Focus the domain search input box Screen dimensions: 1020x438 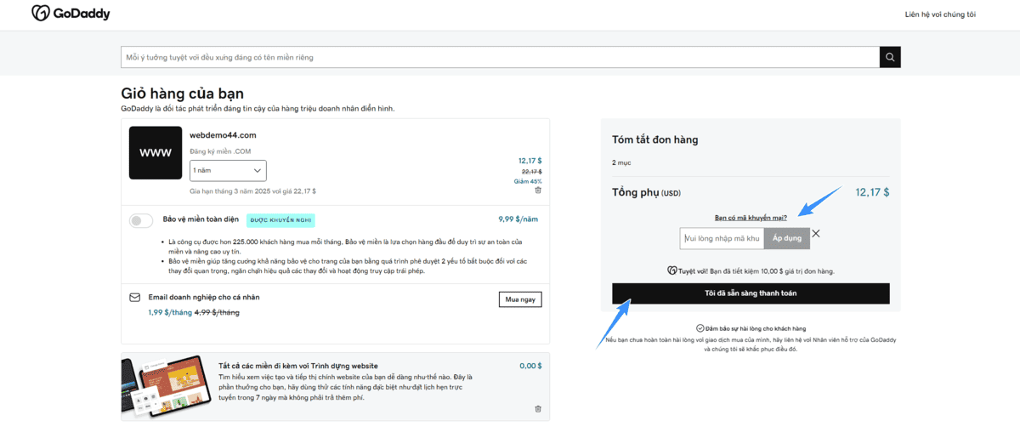click(500, 57)
